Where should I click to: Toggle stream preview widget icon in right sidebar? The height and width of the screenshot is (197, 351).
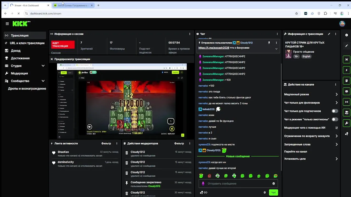click(x=347, y=59)
